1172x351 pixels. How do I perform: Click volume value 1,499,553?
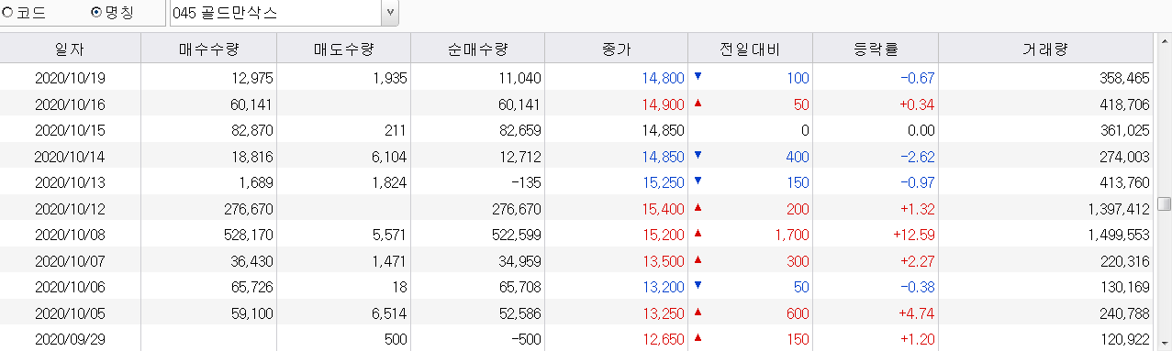(1119, 235)
